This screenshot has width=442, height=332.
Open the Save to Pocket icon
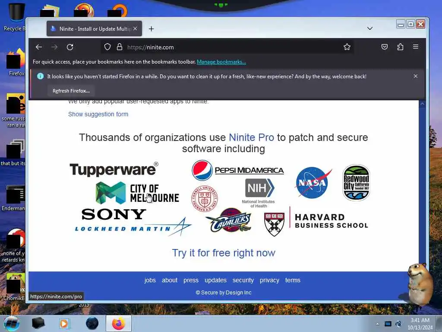click(385, 47)
